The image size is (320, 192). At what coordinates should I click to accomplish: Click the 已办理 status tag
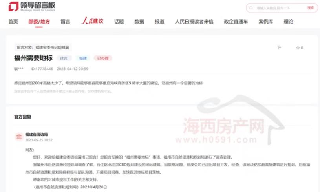coord(102,58)
